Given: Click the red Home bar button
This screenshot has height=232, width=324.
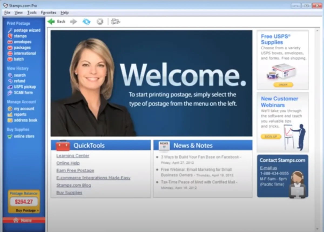Looking at the screenshot, I should pyautogui.click(x=24, y=220).
